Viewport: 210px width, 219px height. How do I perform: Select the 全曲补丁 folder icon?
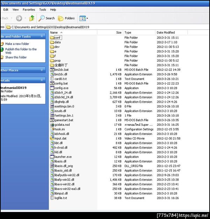pyautogui.click(x=52, y=65)
